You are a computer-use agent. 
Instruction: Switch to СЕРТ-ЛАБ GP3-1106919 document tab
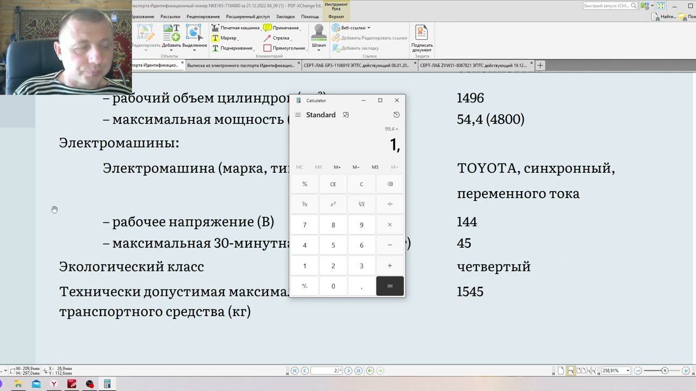pyautogui.click(x=359, y=65)
